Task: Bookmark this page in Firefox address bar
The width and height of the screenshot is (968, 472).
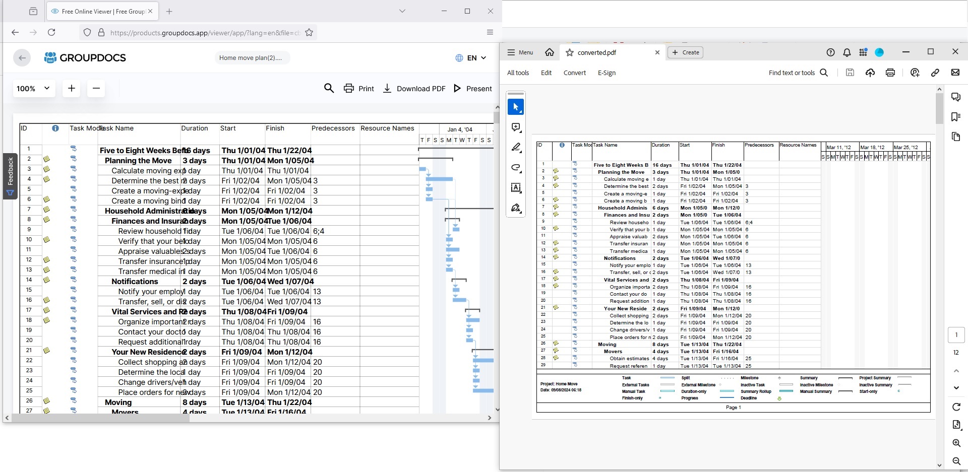Action: pos(309,33)
